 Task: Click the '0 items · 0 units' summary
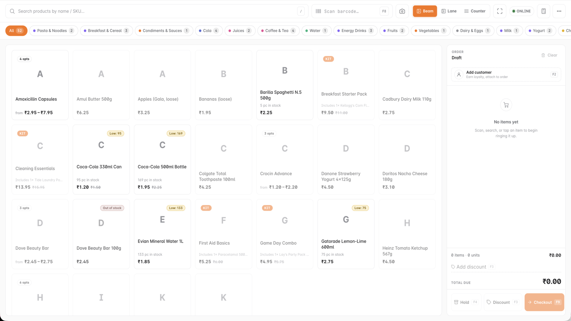pos(465,255)
